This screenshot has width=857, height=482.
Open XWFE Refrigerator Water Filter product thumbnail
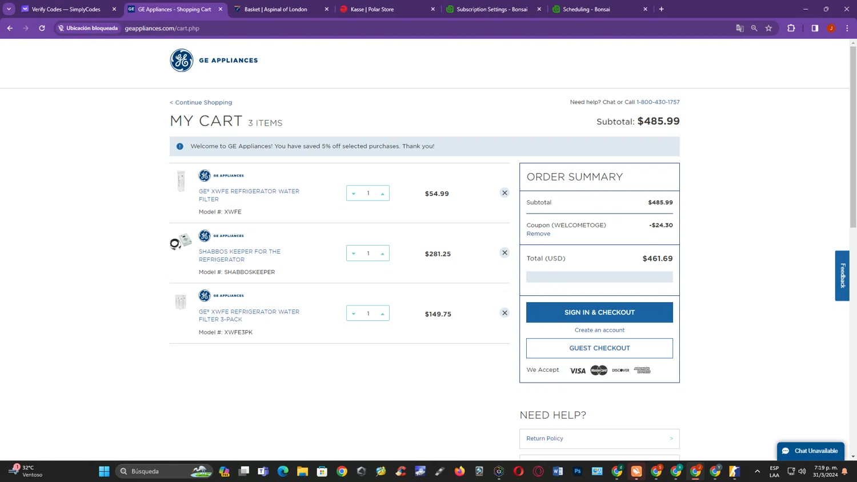tap(181, 181)
